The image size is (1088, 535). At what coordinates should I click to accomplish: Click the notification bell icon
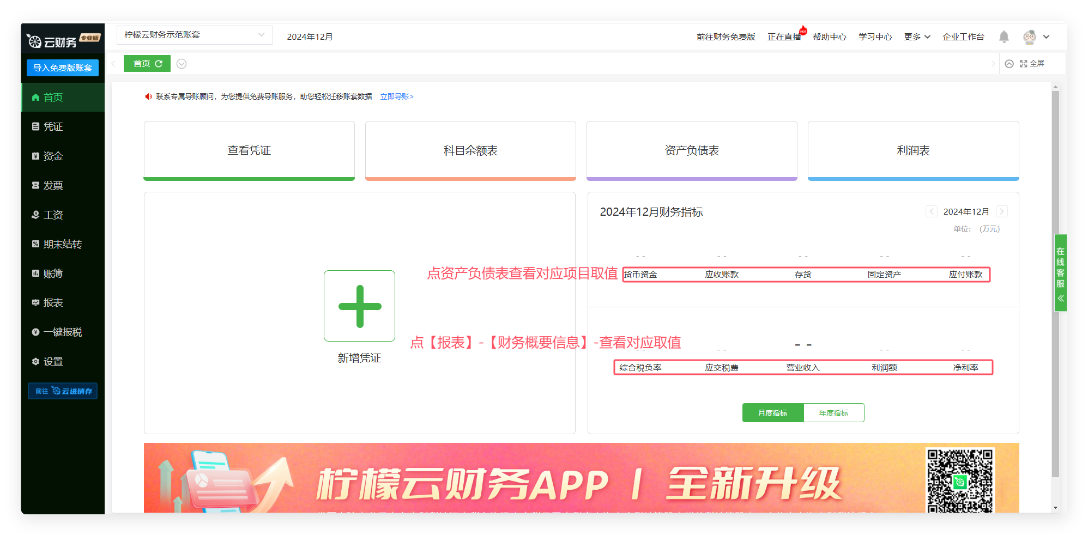(x=1004, y=37)
